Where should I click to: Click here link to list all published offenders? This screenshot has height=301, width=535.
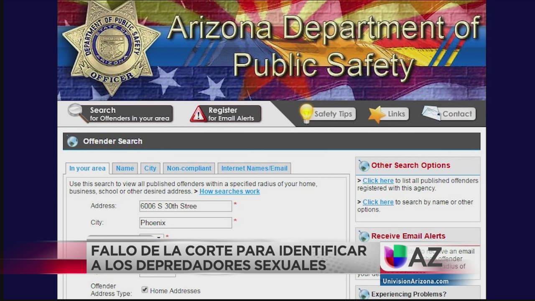coord(378,181)
